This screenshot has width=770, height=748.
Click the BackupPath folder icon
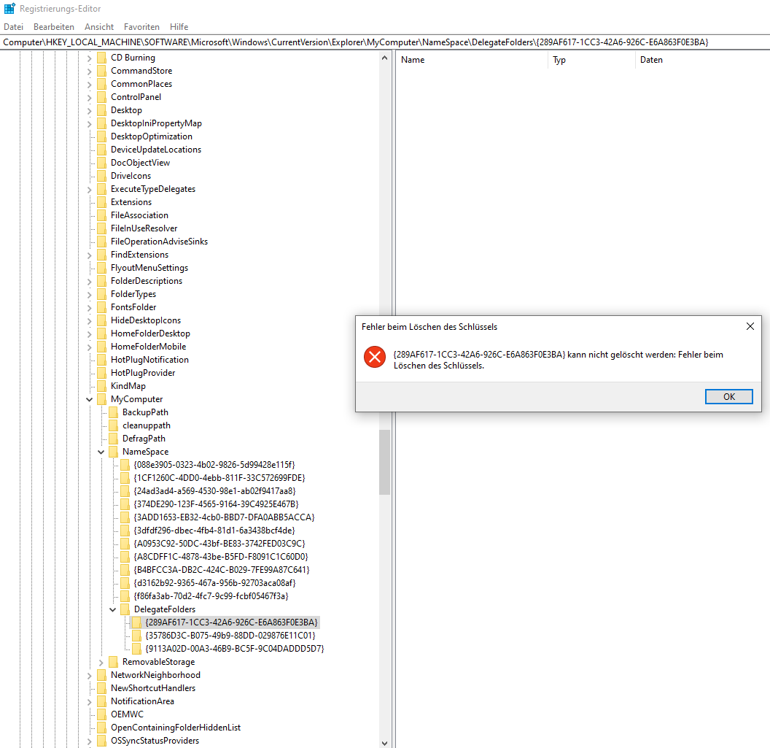(x=114, y=412)
